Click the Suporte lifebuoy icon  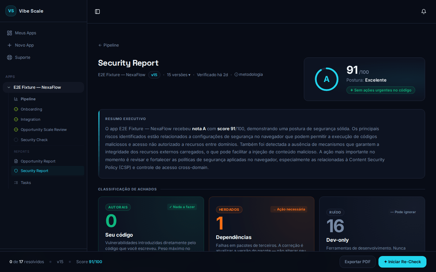(10, 57)
